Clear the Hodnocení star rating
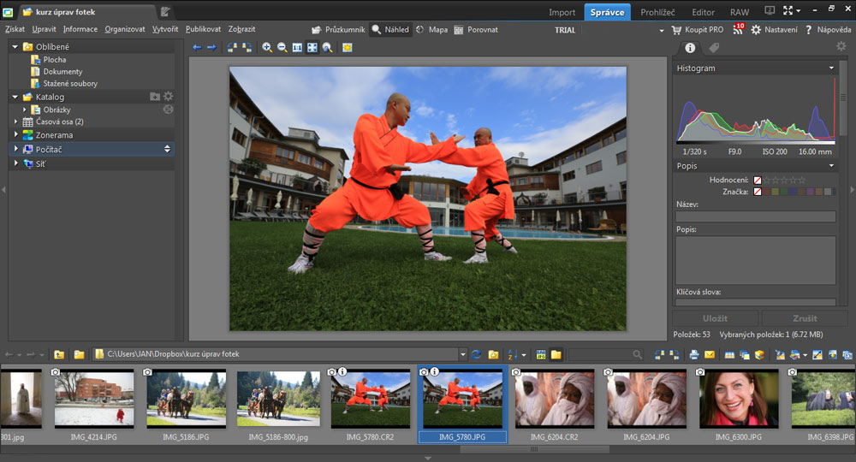Screen dimensions: 856x462 click(758, 180)
